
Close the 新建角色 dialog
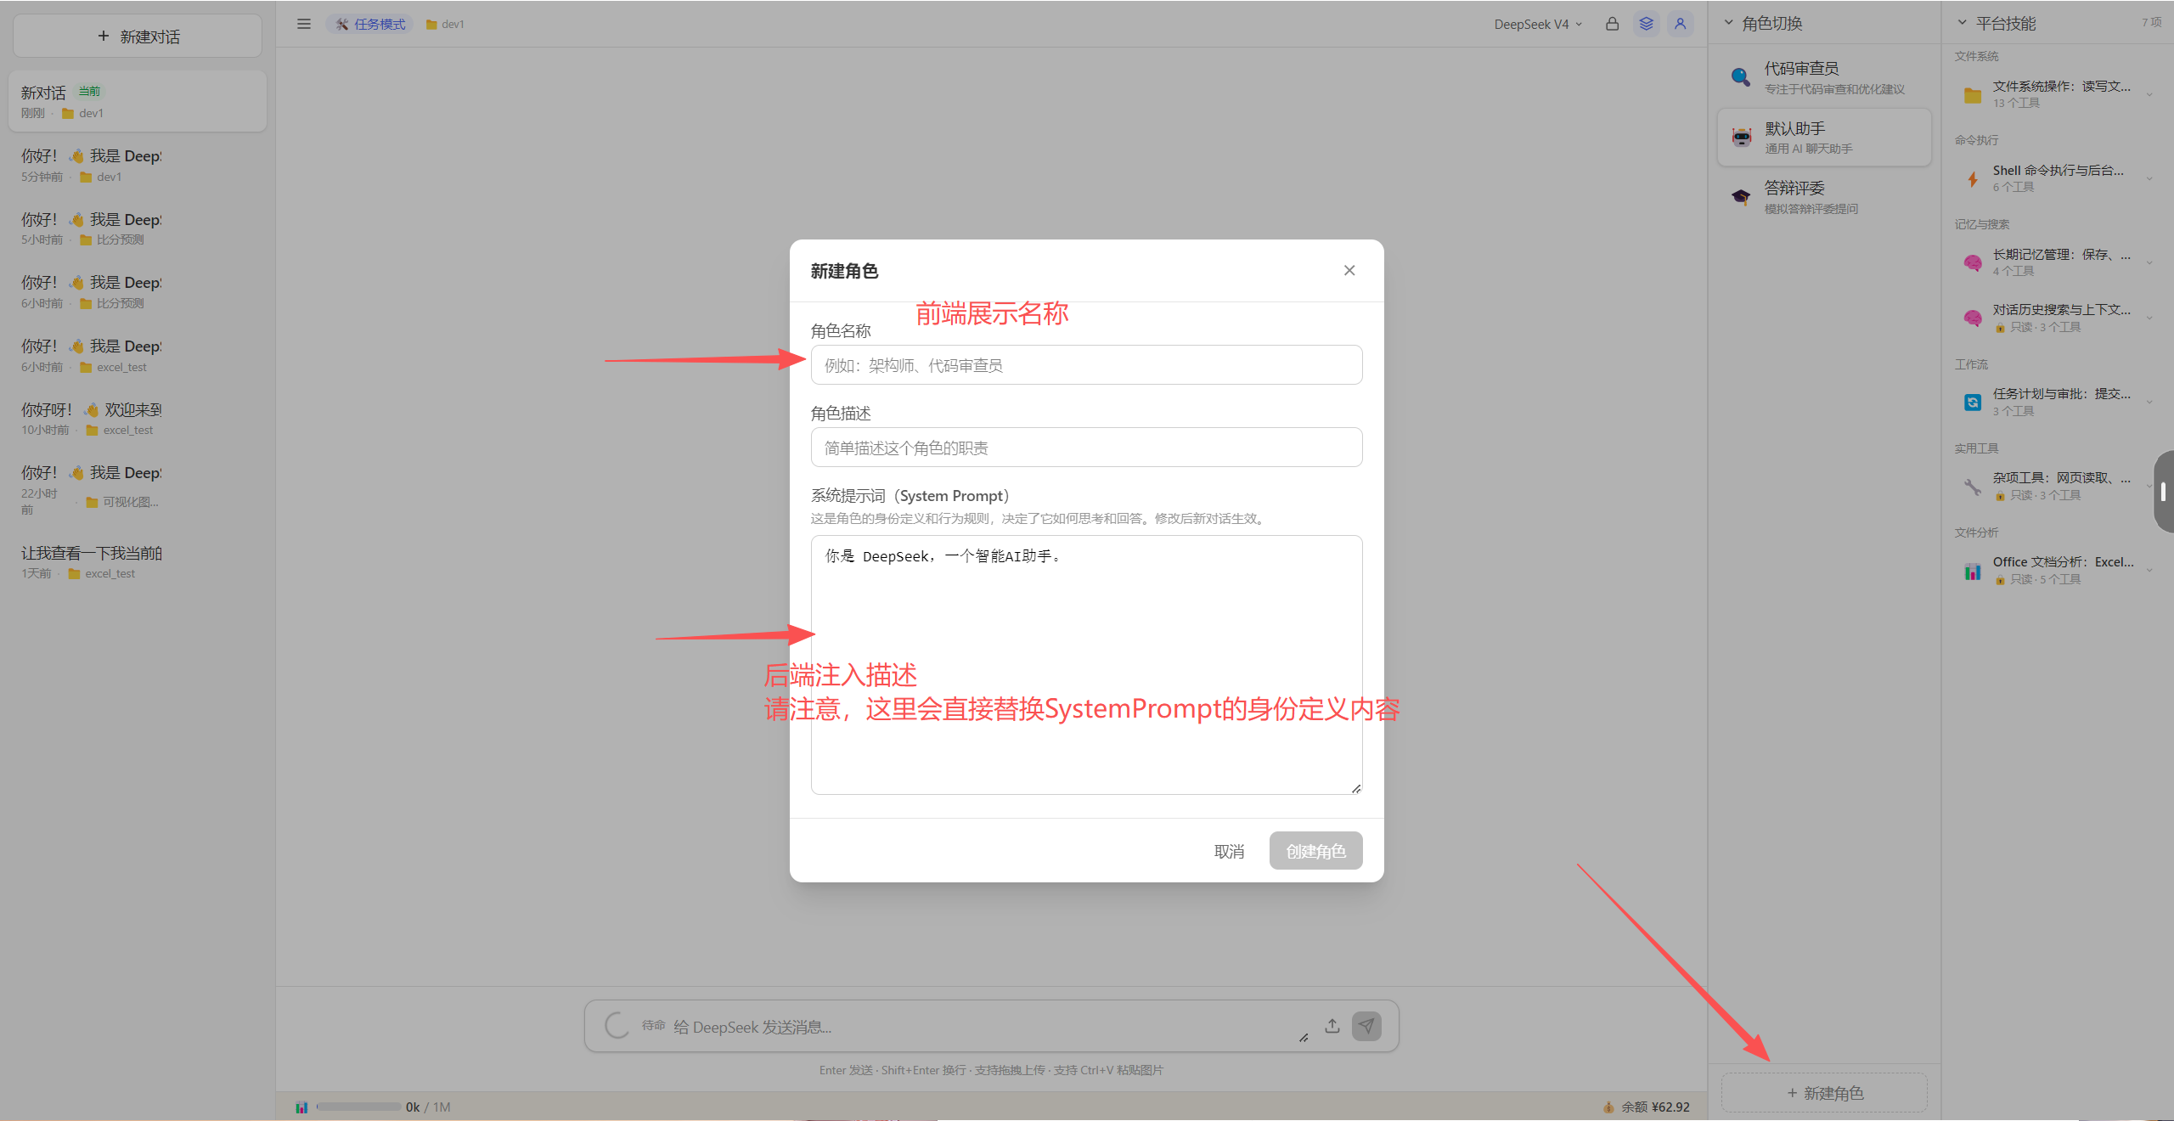pyautogui.click(x=1349, y=270)
